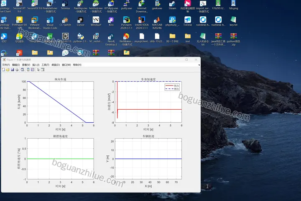Click the 纵向车速 plot title
Viewport: 301px width, 201px height.
click(60, 79)
